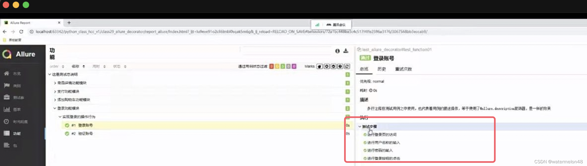Viewport: 587px width, 166px height.
Task: Toggle the gray skipped status filter
Action: pos(288,66)
